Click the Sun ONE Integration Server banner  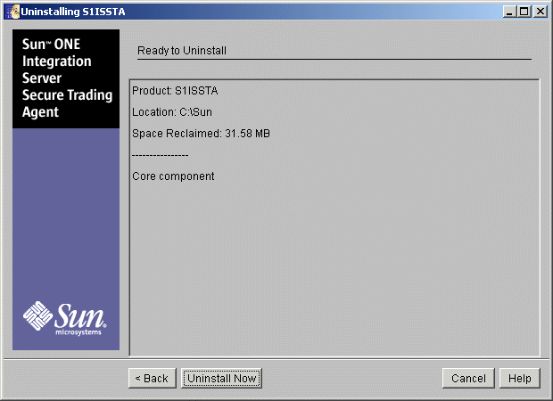pyautogui.click(x=66, y=78)
